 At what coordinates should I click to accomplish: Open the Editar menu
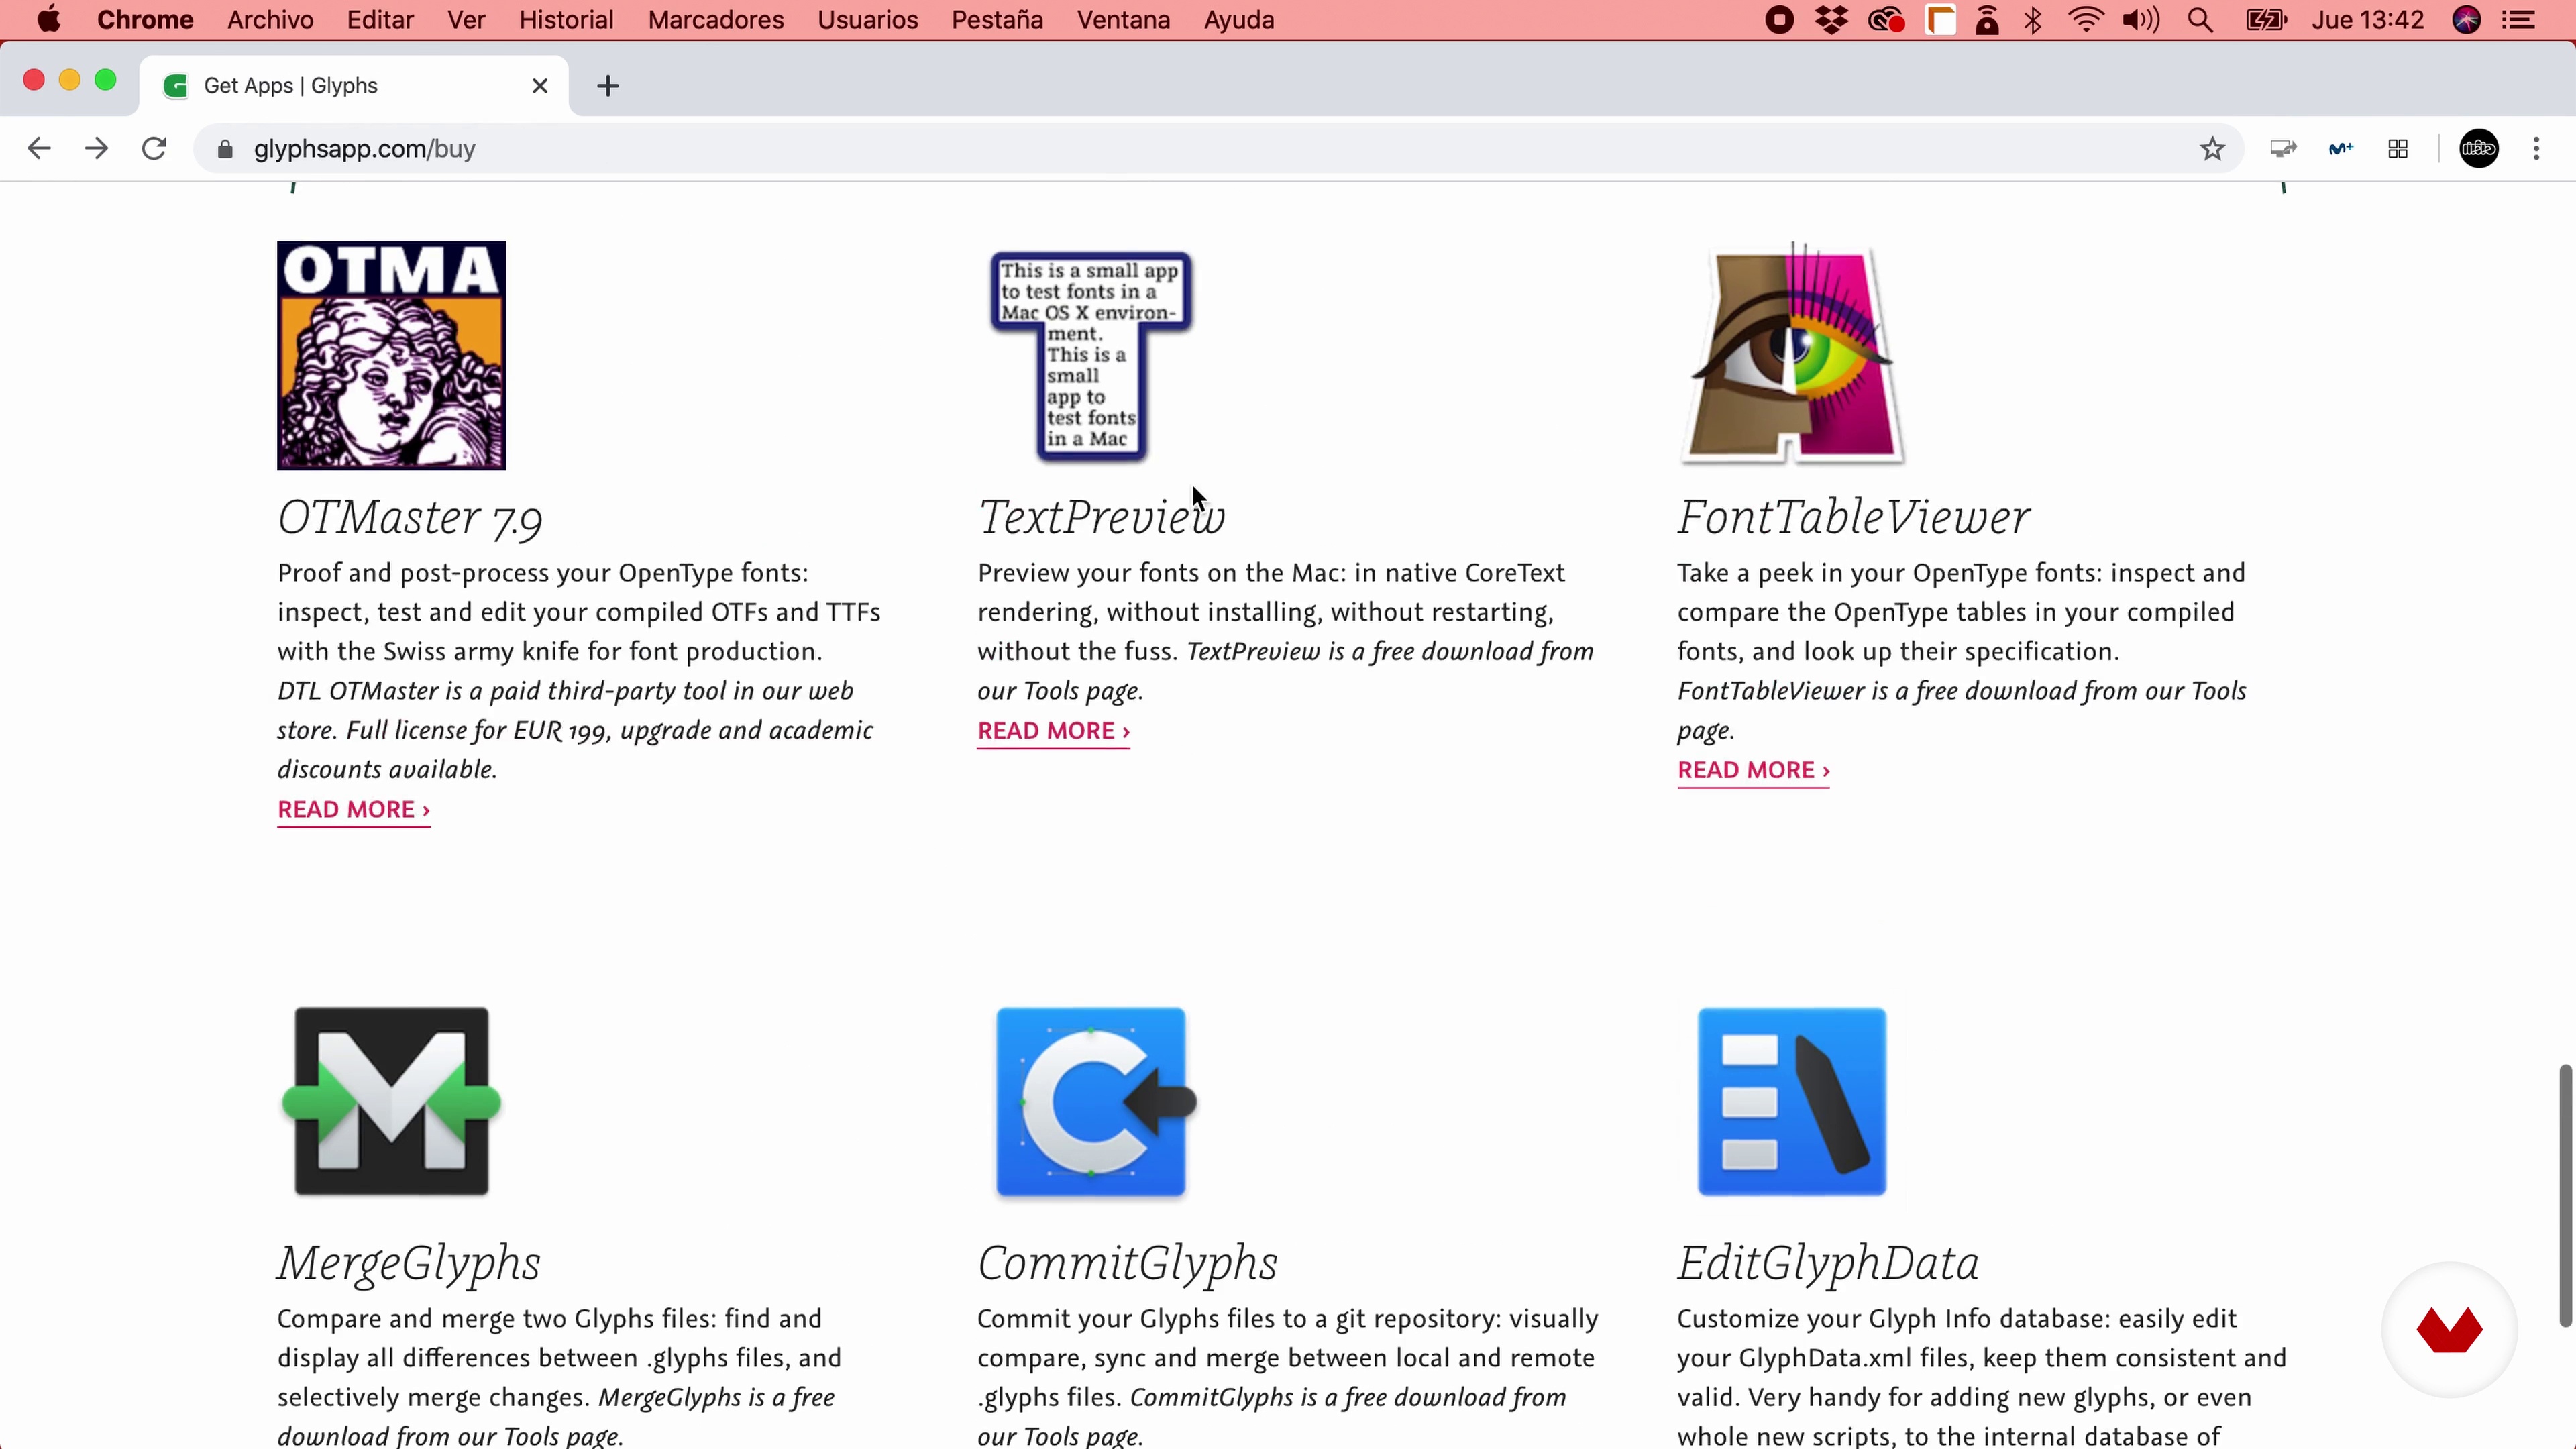click(x=380, y=20)
